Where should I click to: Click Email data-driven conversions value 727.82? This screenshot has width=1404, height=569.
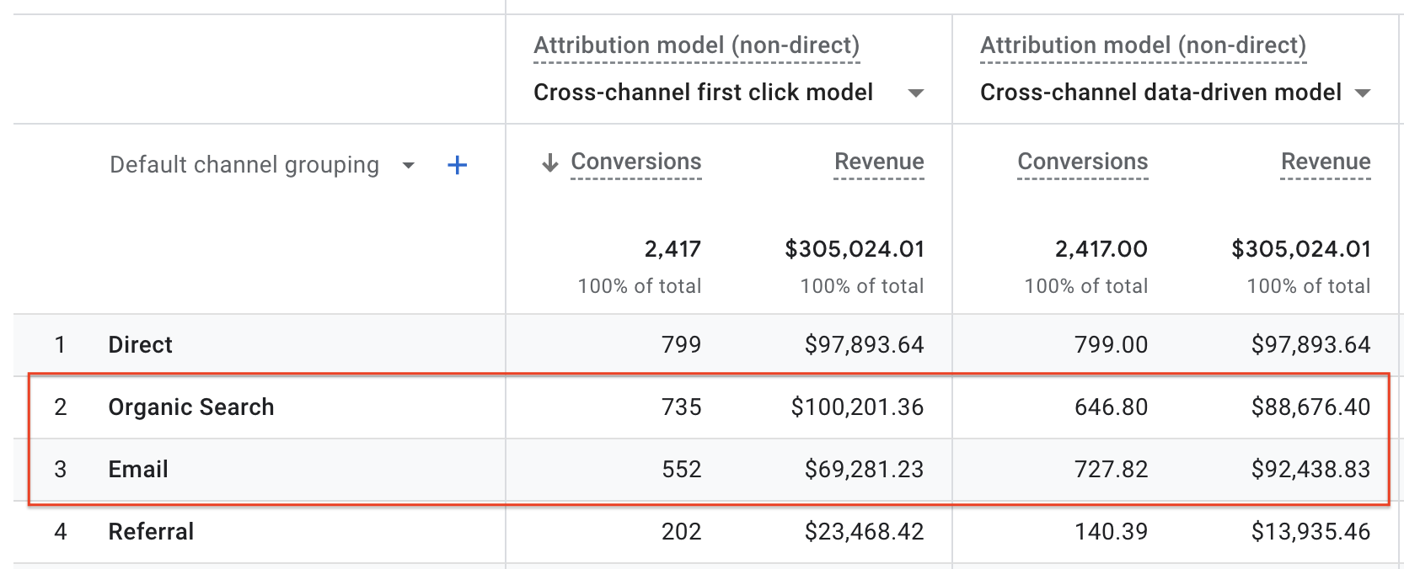coord(1111,470)
